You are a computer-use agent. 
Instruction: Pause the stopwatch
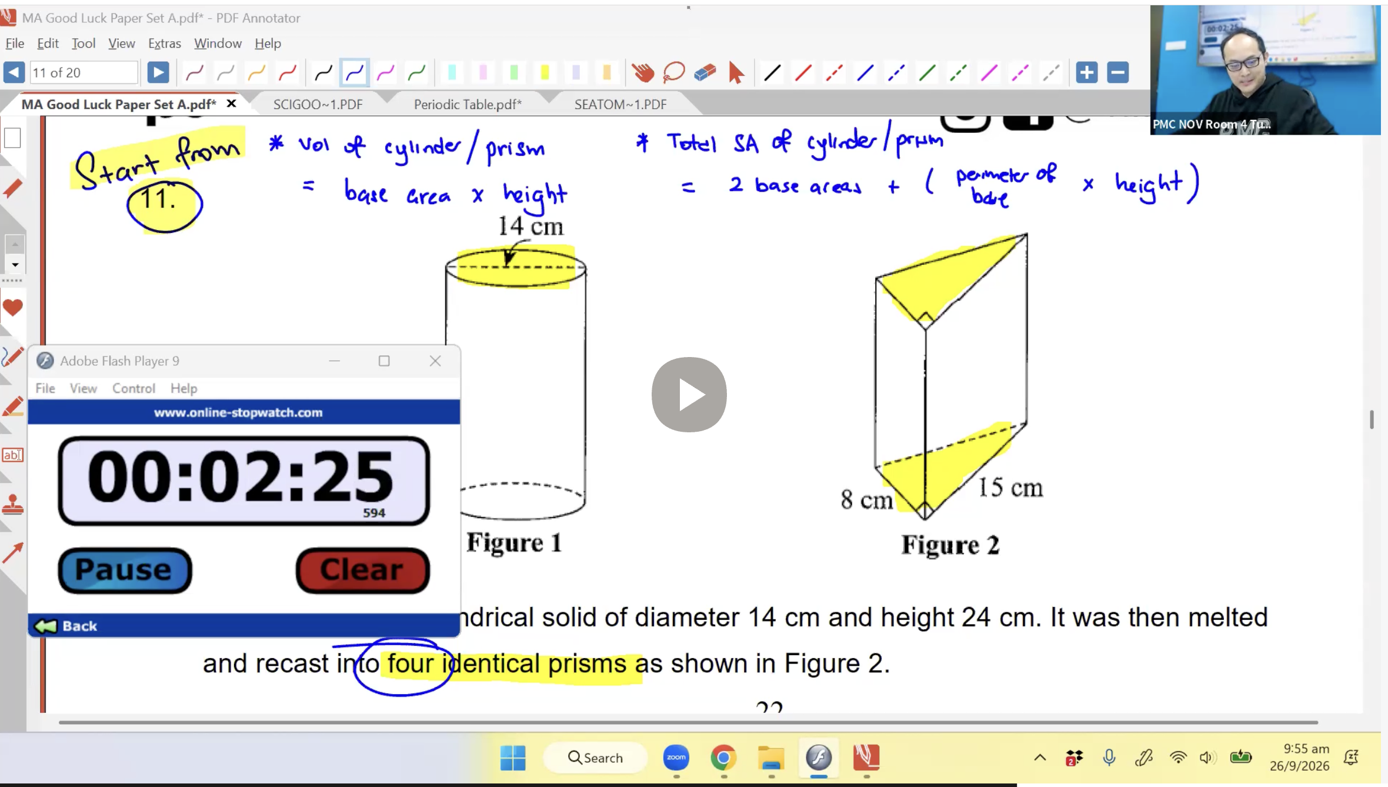125,570
